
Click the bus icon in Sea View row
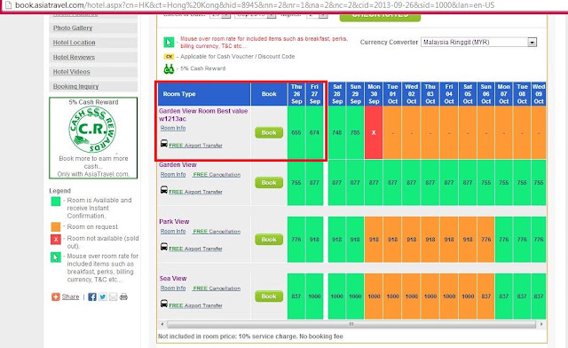point(163,304)
